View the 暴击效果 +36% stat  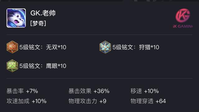coord(89,91)
